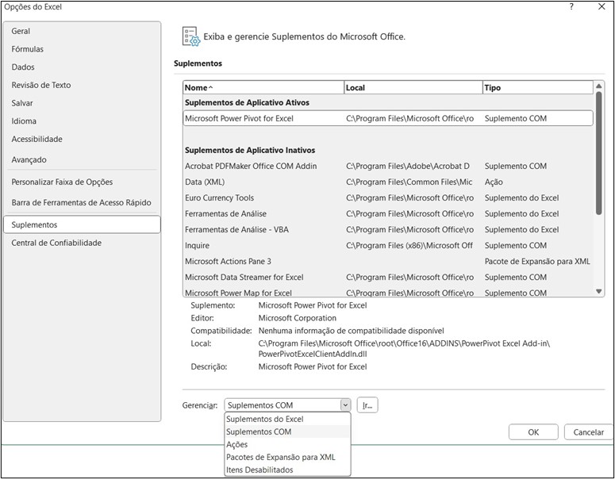
Task: Choose Suplementos COM in the dropdown list
Action: 287,431
